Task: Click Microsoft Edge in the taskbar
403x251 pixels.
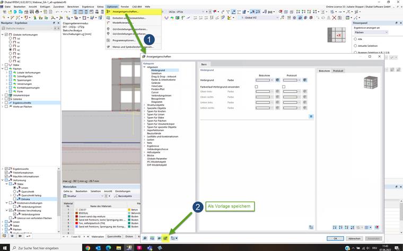Action: click(108, 248)
